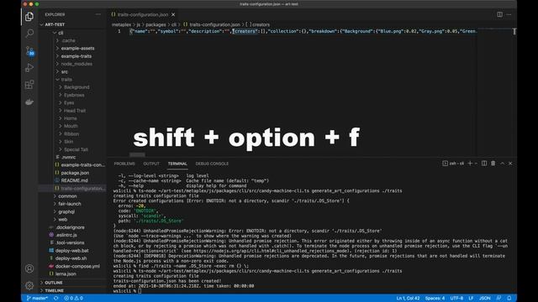Maximize the panel with chevron up
The height and width of the screenshot is (302, 538).
pyautogui.click(x=503, y=164)
